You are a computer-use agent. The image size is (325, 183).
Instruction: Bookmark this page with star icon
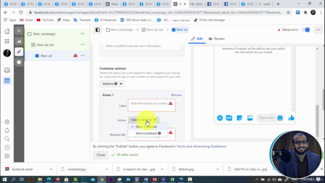pyautogui.click(x=288, y=12)
